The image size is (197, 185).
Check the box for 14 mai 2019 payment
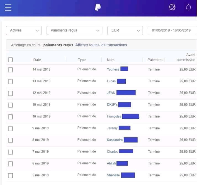click(11, 70)
